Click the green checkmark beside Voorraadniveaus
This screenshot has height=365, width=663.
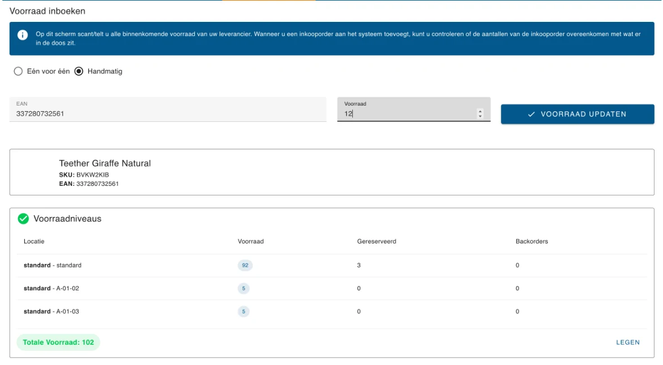click(x=23, y=218)
